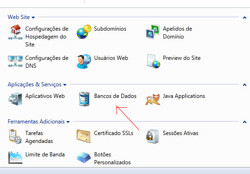Open the Aplicações & Serviços dropdown arrow
This screenshot has height=174, width=250.
click(x=65, y=85)
